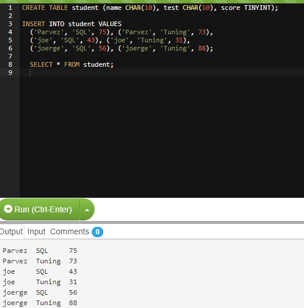Click the value 31 on line 5
The width and height of the screenshot is (304, 308).
pyautogui.click(x=179, y=40)
